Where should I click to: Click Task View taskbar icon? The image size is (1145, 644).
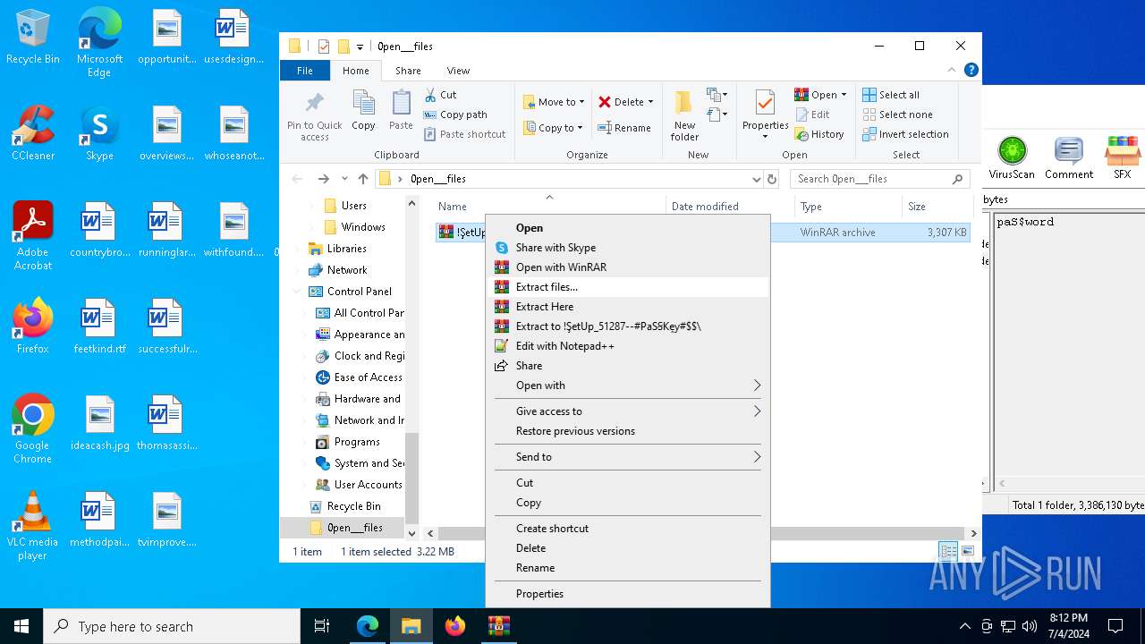pos(322,626)
